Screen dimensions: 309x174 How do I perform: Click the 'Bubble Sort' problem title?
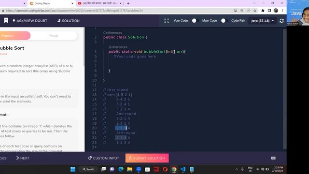click(x=12, y=48)
